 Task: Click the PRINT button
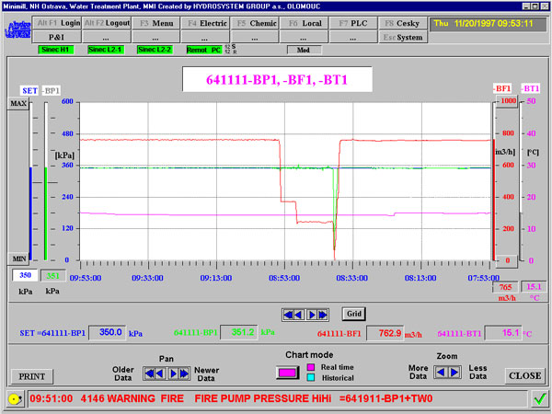pyautogui.click(x=29, y=375)
